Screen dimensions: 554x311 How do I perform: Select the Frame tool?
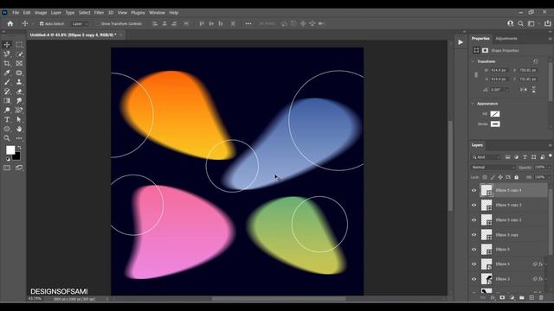(x=19, y=63)
